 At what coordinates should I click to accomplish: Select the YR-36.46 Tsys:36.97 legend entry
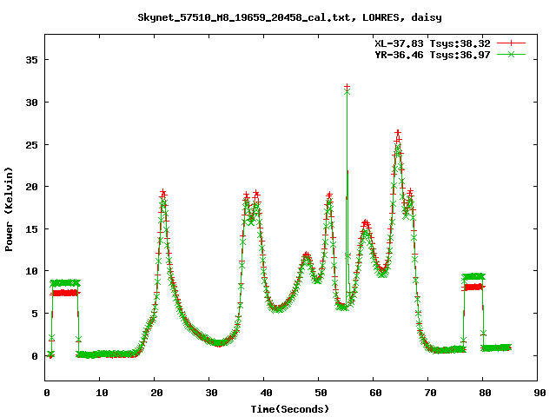433,55
